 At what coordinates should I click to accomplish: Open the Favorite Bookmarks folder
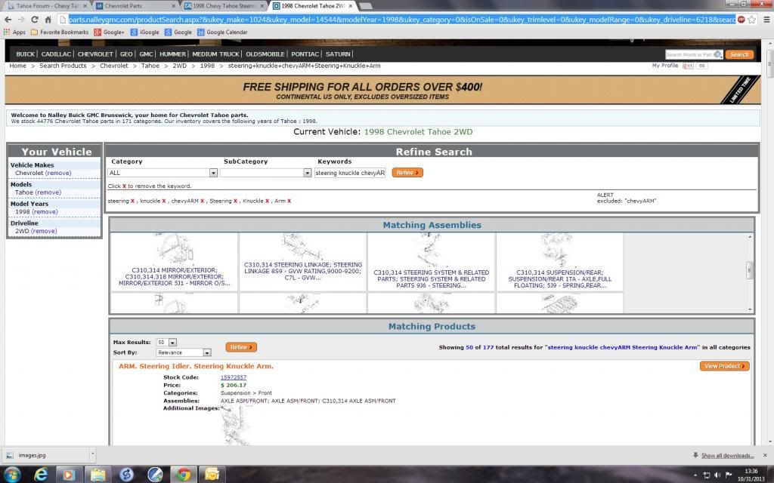[60, 32]
